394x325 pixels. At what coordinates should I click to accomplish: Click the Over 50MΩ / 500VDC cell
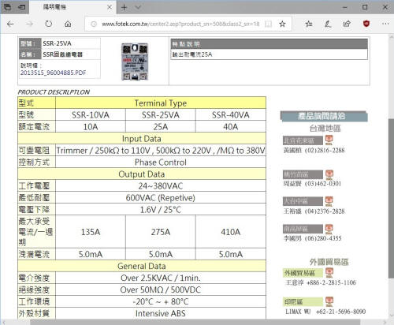161,290
